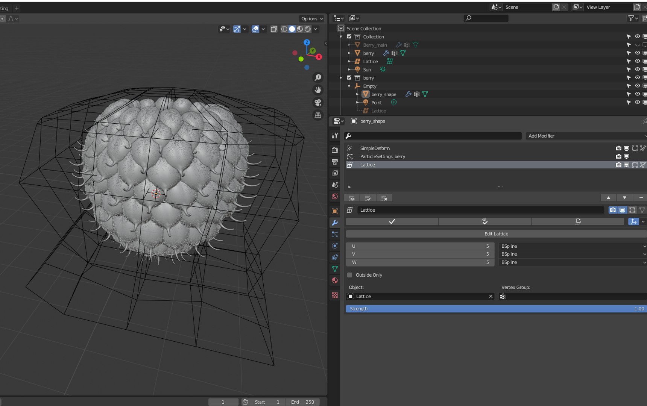Move modifier down with arrow button
This screenshot has width=647, height=406.
(x=624, y=198)
